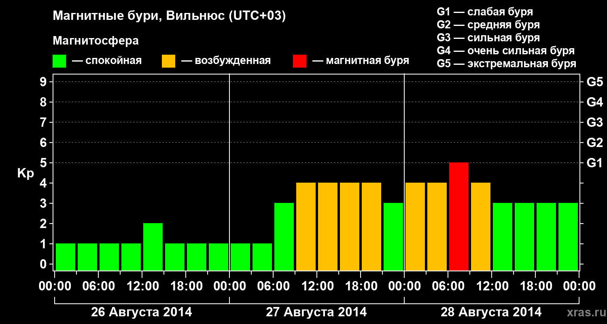The width and height of the screenshot is (607, 324).
Task: Click the G5 level label on right axis
Action: 594,82
